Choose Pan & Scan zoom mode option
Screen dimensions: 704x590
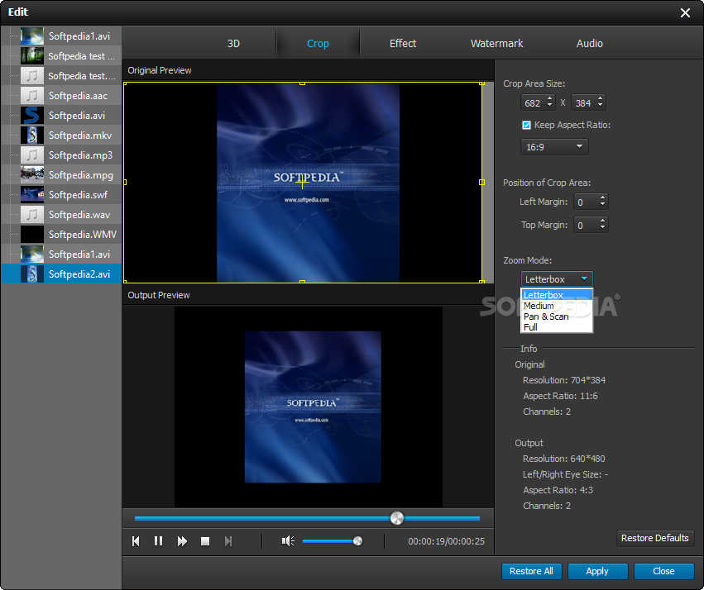[546, 316]
